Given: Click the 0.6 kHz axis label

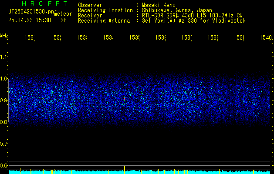Looking at the screenshot, I should tap(3, 165).
